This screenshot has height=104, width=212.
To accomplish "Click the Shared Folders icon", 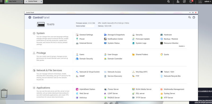I will pos(134,55).
